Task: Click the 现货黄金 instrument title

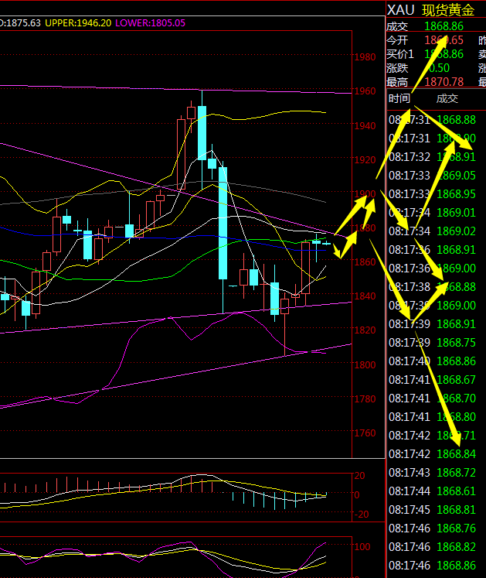Action: 448,9
